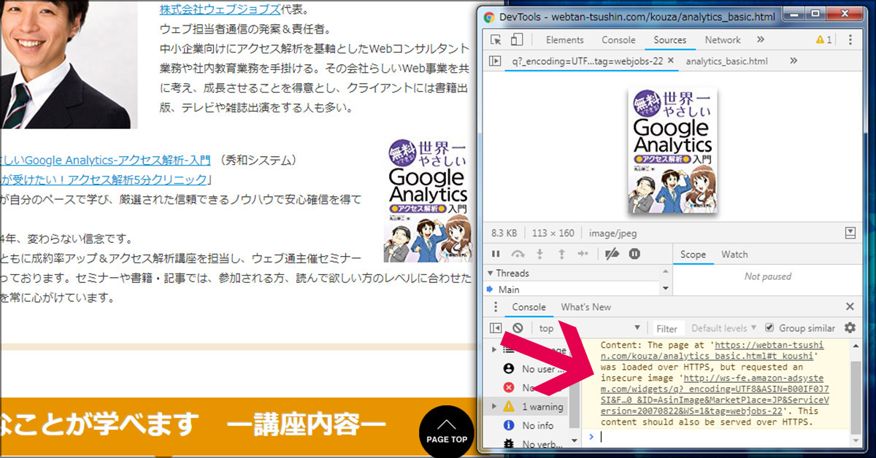The width and height of the screenshot is (876, 458).
Task: Open console settings gear
Action: [850, 328]
